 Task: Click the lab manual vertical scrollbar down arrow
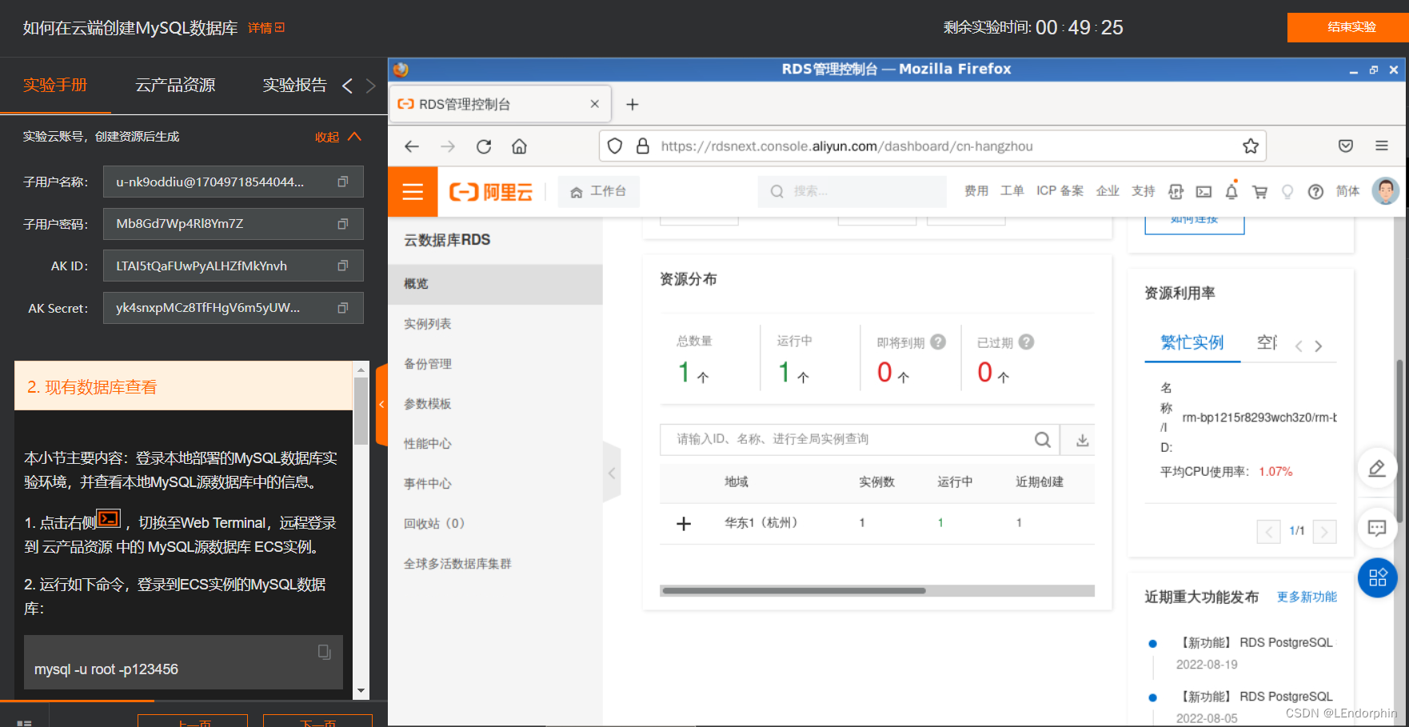click(361, 691)
